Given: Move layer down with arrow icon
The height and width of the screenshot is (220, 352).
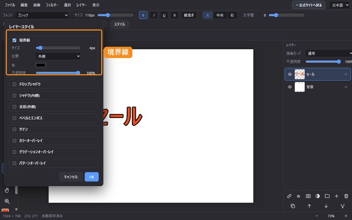Looking at the screenshot, I should 326,206.
